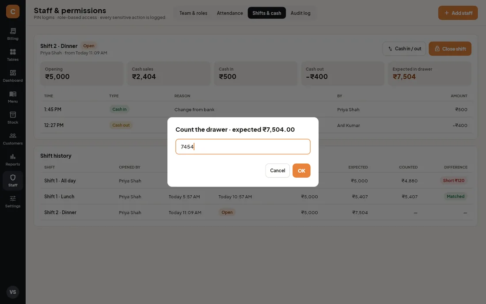Screen dimensions: 486x304
Task: Click the Opening ₹5,000 card
Action: (82, 73)
